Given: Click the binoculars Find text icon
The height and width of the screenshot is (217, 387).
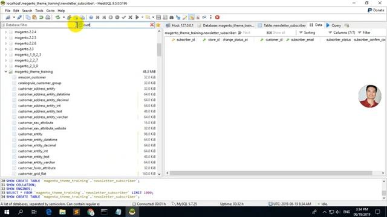Looking at the screenshot, I should (172, 17).
